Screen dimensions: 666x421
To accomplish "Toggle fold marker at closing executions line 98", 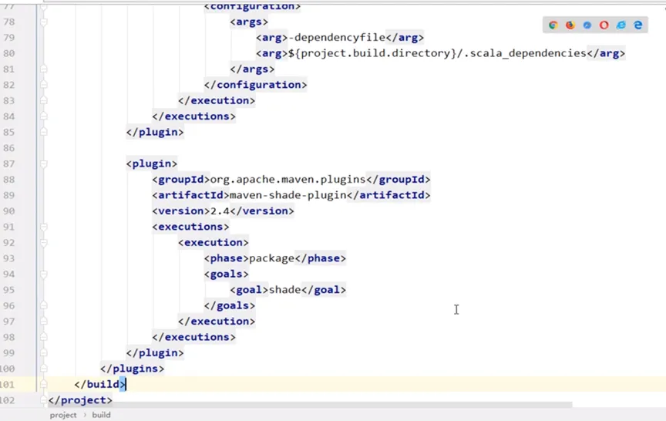I will tap(44, 337).
